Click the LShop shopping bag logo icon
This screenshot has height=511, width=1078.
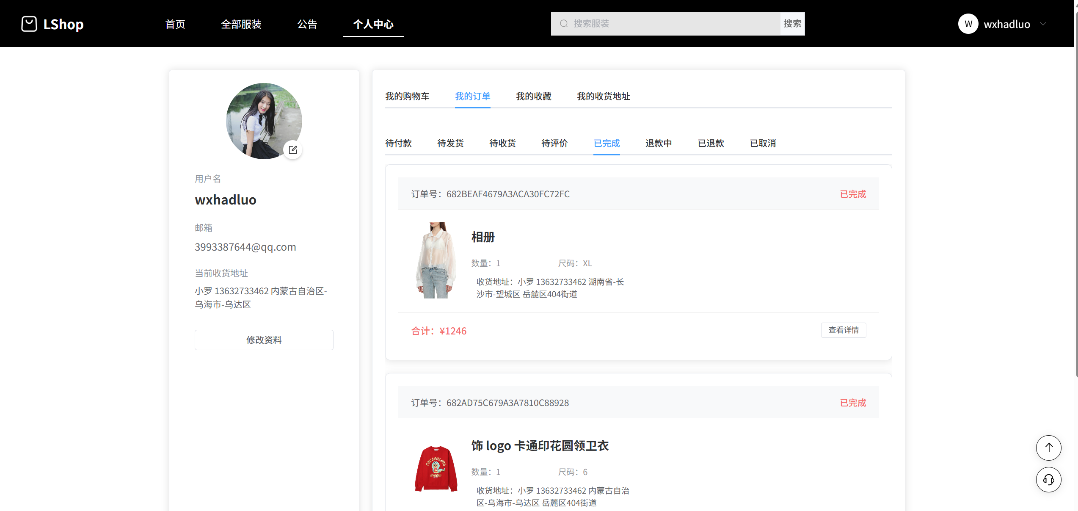[29, 24]
